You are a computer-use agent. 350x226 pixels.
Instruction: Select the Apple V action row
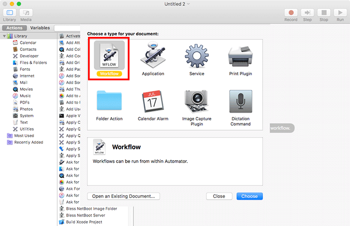tap(69, 116)
